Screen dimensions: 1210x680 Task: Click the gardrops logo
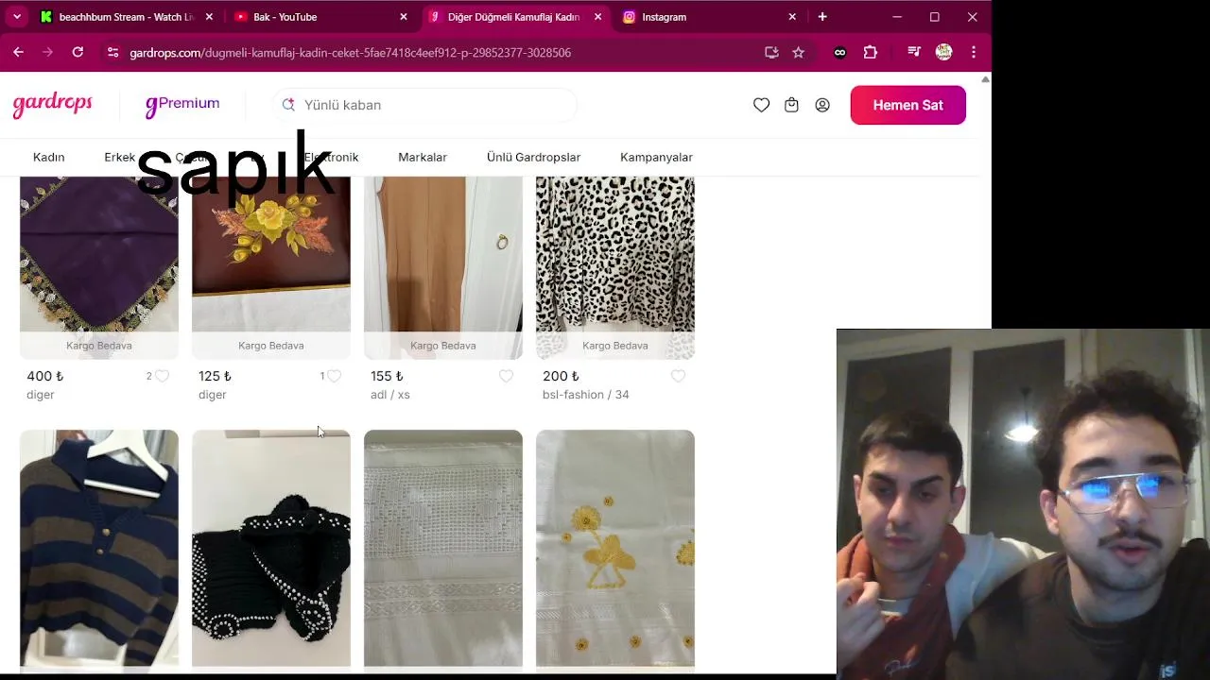coord(53,104)
